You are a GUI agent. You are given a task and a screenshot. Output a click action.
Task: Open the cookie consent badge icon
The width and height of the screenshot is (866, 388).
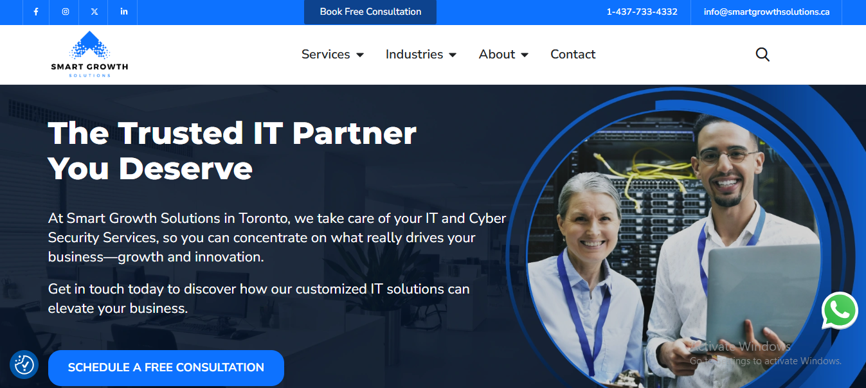(x=24, y=364)
